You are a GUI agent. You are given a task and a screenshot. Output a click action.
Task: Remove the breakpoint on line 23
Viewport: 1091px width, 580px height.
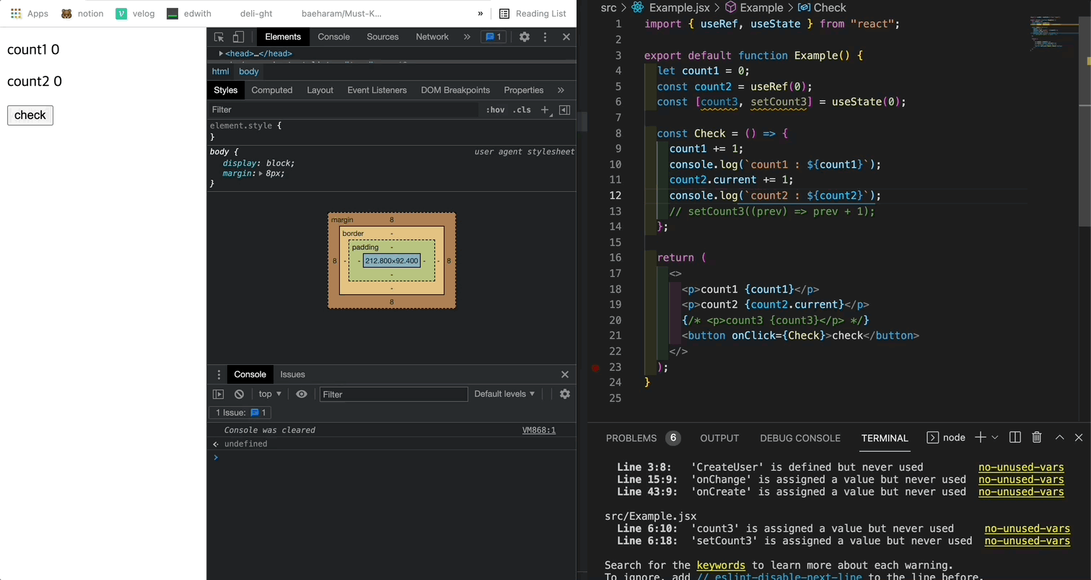pyautogui.click(x=595, y=367)
